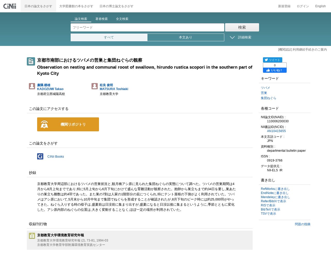The image size is (331, 258).
Task: Open author link 廉隅 楼雄 KADOZUMI Takao
Action: (x=50, y=87)
